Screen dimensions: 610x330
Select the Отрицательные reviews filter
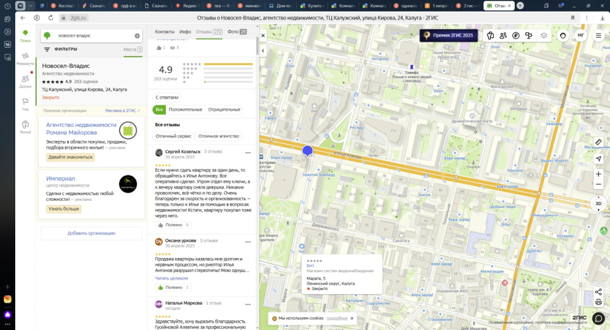224,110
